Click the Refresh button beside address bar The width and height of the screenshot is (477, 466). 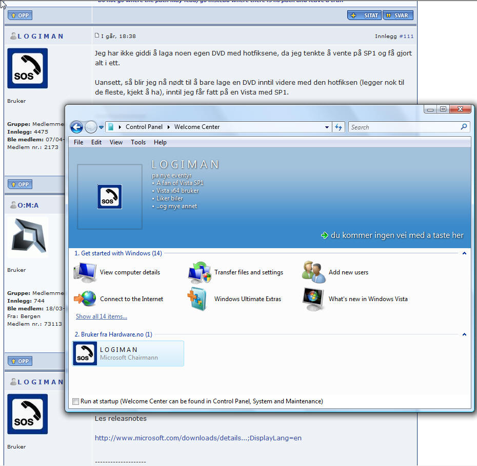pyautogui.click(x=339, y=127)
